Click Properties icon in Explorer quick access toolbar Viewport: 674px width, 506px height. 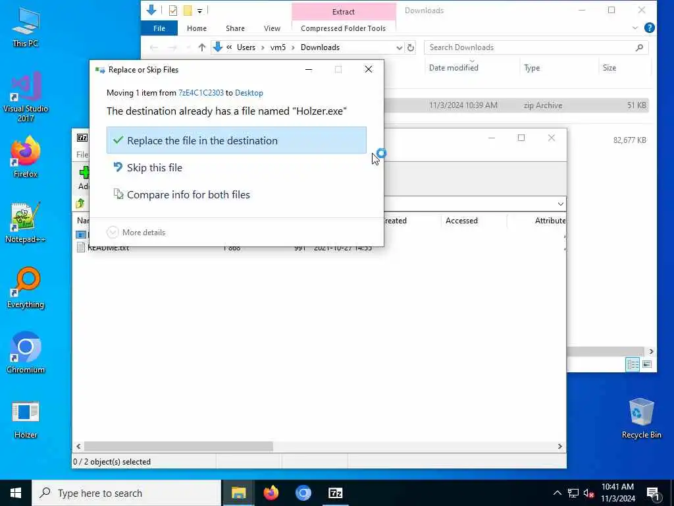[x=173, y=11]
